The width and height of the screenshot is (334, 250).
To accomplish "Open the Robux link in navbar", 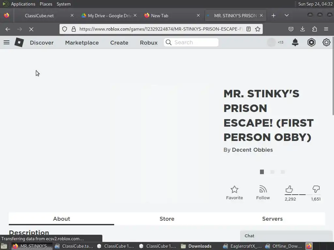I will 149,43.
